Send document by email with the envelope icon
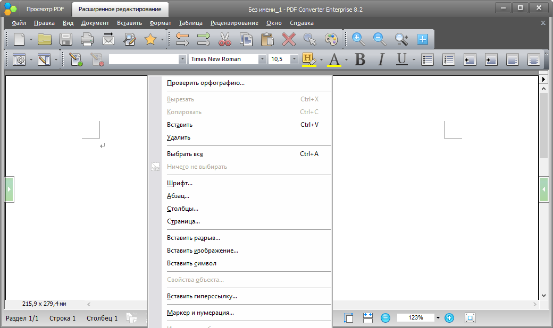 108,39
